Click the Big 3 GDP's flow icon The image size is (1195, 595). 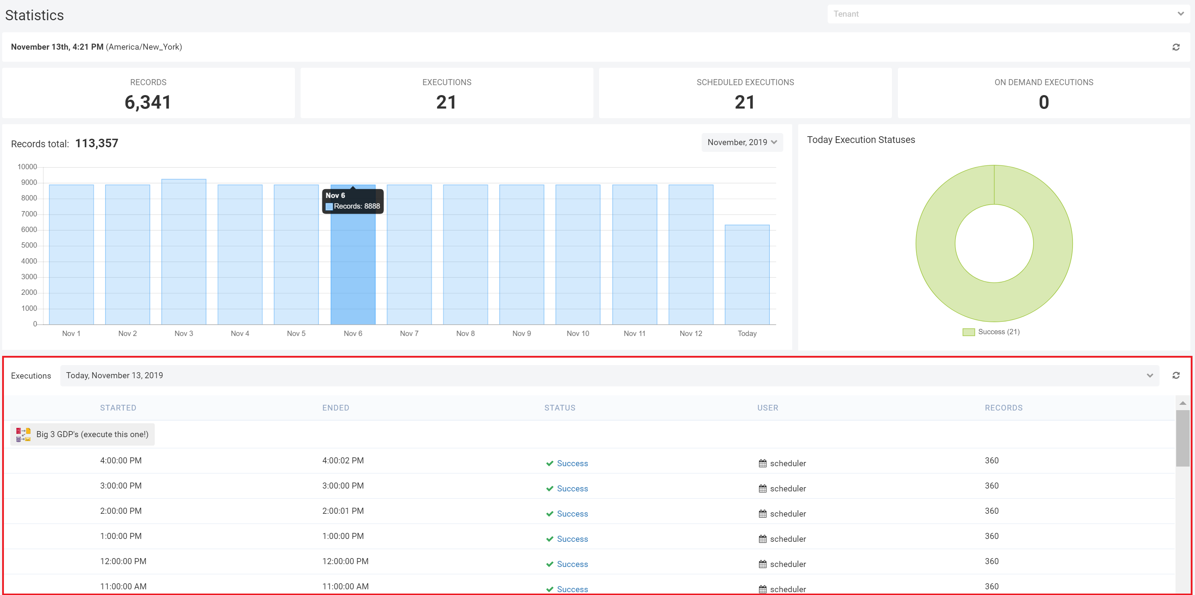pyautogui.click(x=23, y=435)
